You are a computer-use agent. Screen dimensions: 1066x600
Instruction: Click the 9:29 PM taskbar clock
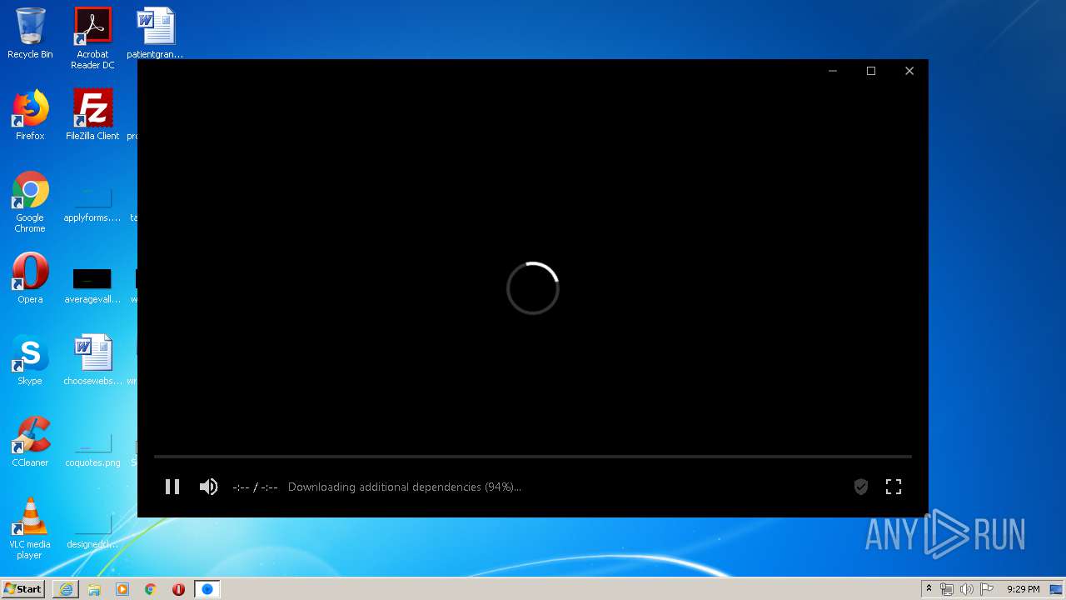click(1023, 589)
